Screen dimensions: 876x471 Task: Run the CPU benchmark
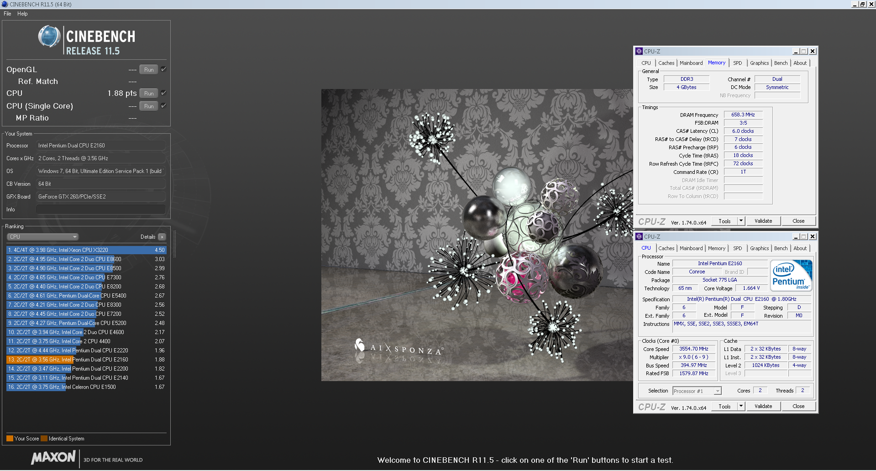pyautogui.click(x=149, y=94)
